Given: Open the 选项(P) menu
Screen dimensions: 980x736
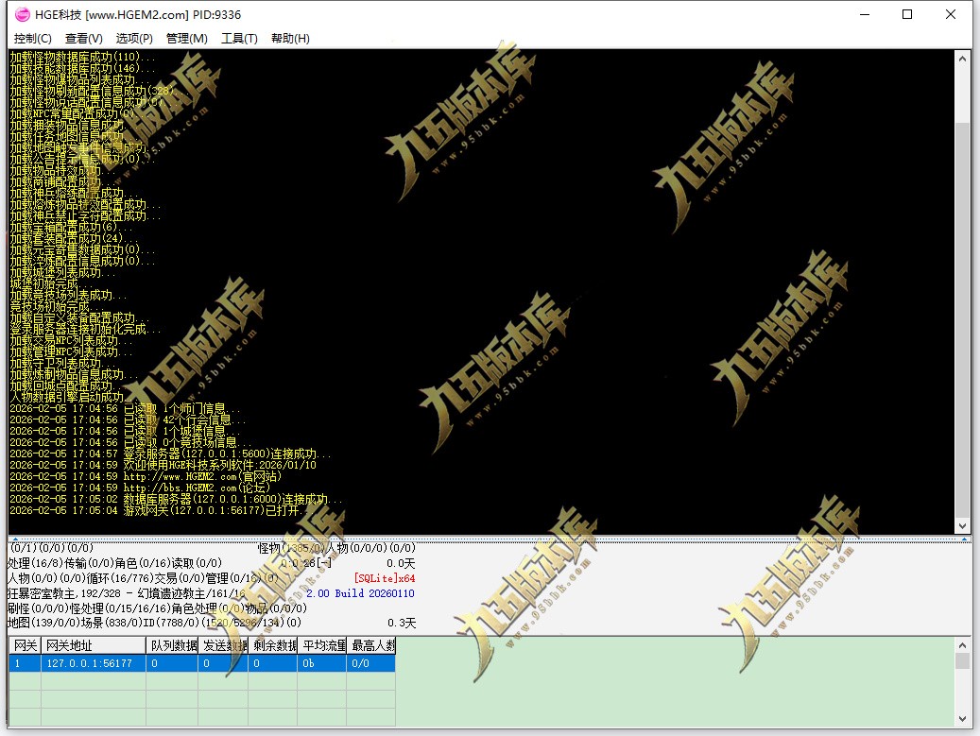Looking at the screenshot, I should tap(134, 39).
